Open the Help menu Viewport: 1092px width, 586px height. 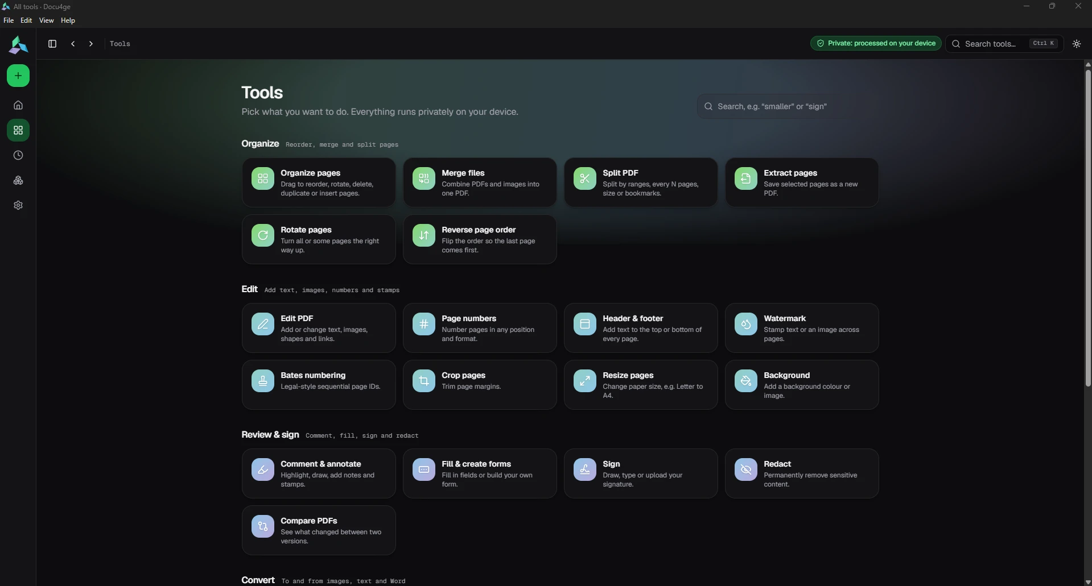(x=68, y=20)
